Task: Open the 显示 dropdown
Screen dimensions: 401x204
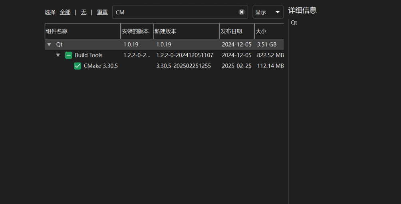Action: point(268,12)
